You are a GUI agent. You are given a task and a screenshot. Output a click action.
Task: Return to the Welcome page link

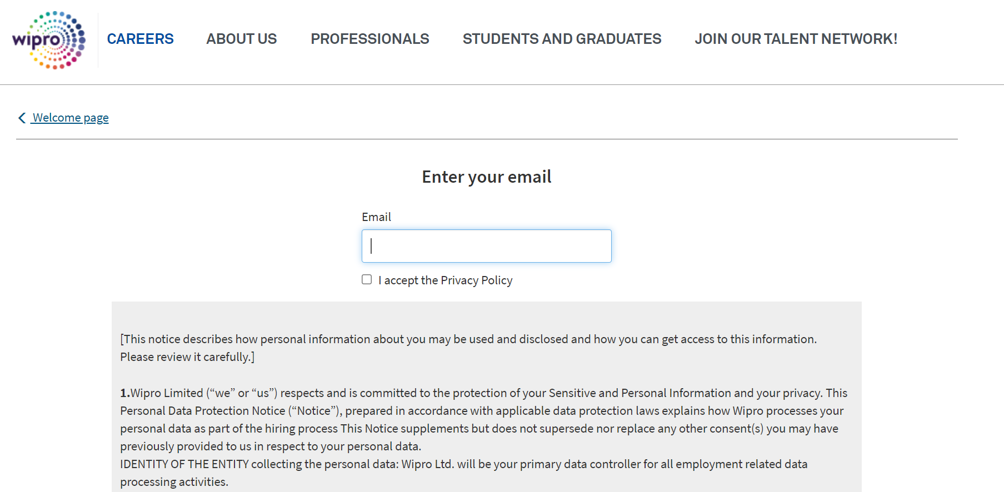(x=71, y=118)
